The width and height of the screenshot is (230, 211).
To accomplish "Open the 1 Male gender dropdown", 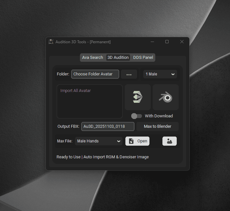I will click(x=160, y=74).
